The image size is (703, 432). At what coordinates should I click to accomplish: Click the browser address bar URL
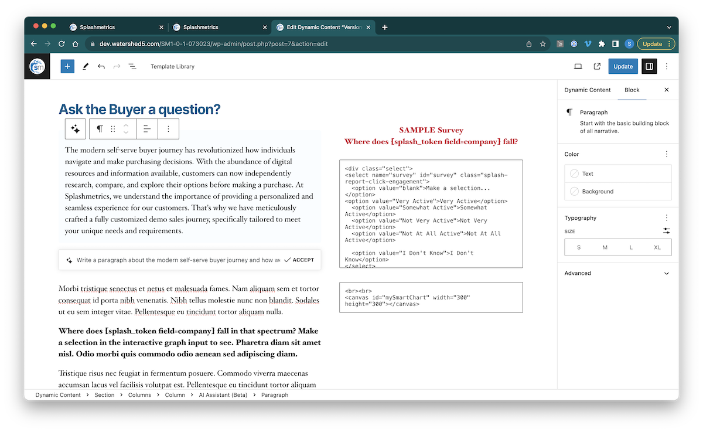(213, 43)
